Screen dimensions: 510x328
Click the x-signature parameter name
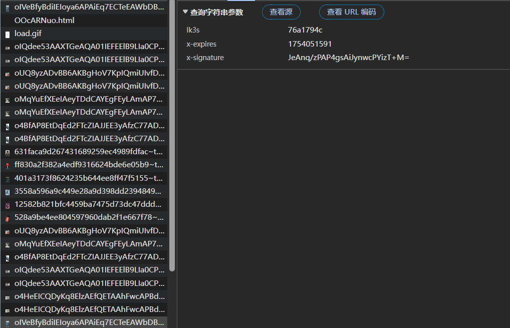pos(205,58)
